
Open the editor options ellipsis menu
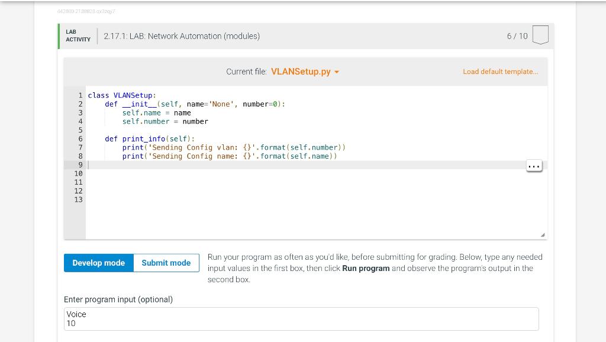pos(534,166)
